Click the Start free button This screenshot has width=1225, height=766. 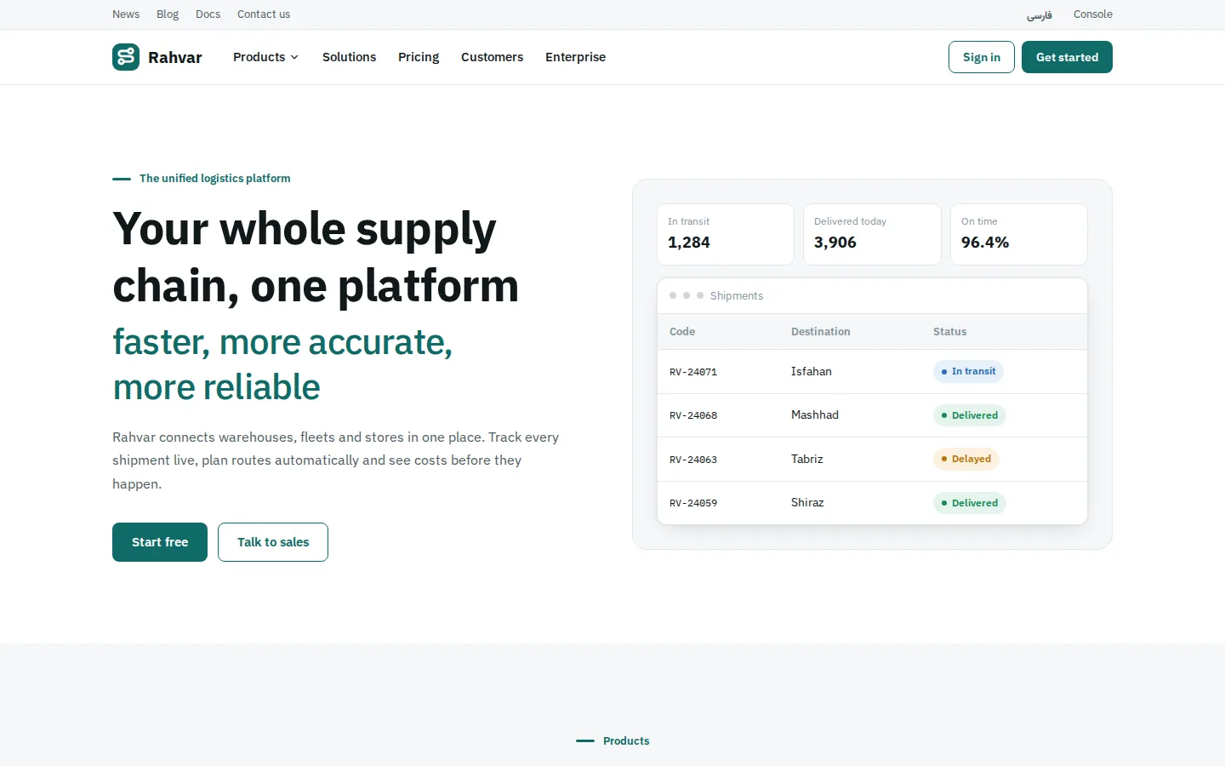(160, 542)
